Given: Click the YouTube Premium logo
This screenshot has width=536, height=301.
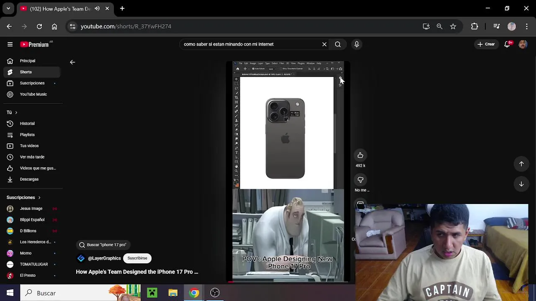Looking at the screenshot, I should point(34,44).
